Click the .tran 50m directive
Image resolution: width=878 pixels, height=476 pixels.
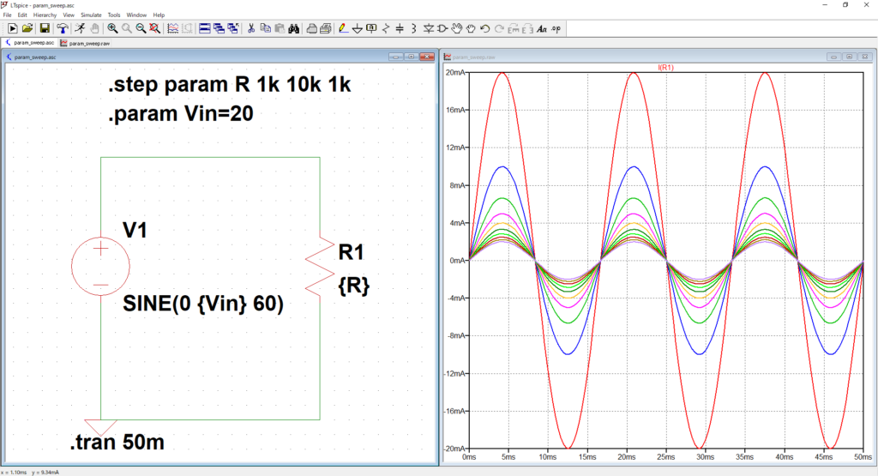[117, 443]
